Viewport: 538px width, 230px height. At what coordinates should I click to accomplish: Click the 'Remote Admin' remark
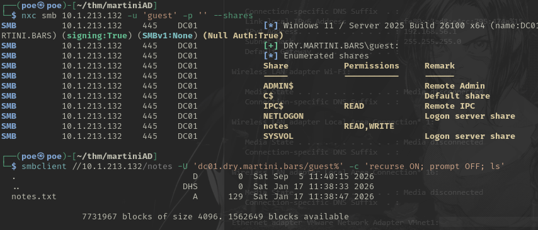point(455,86)
